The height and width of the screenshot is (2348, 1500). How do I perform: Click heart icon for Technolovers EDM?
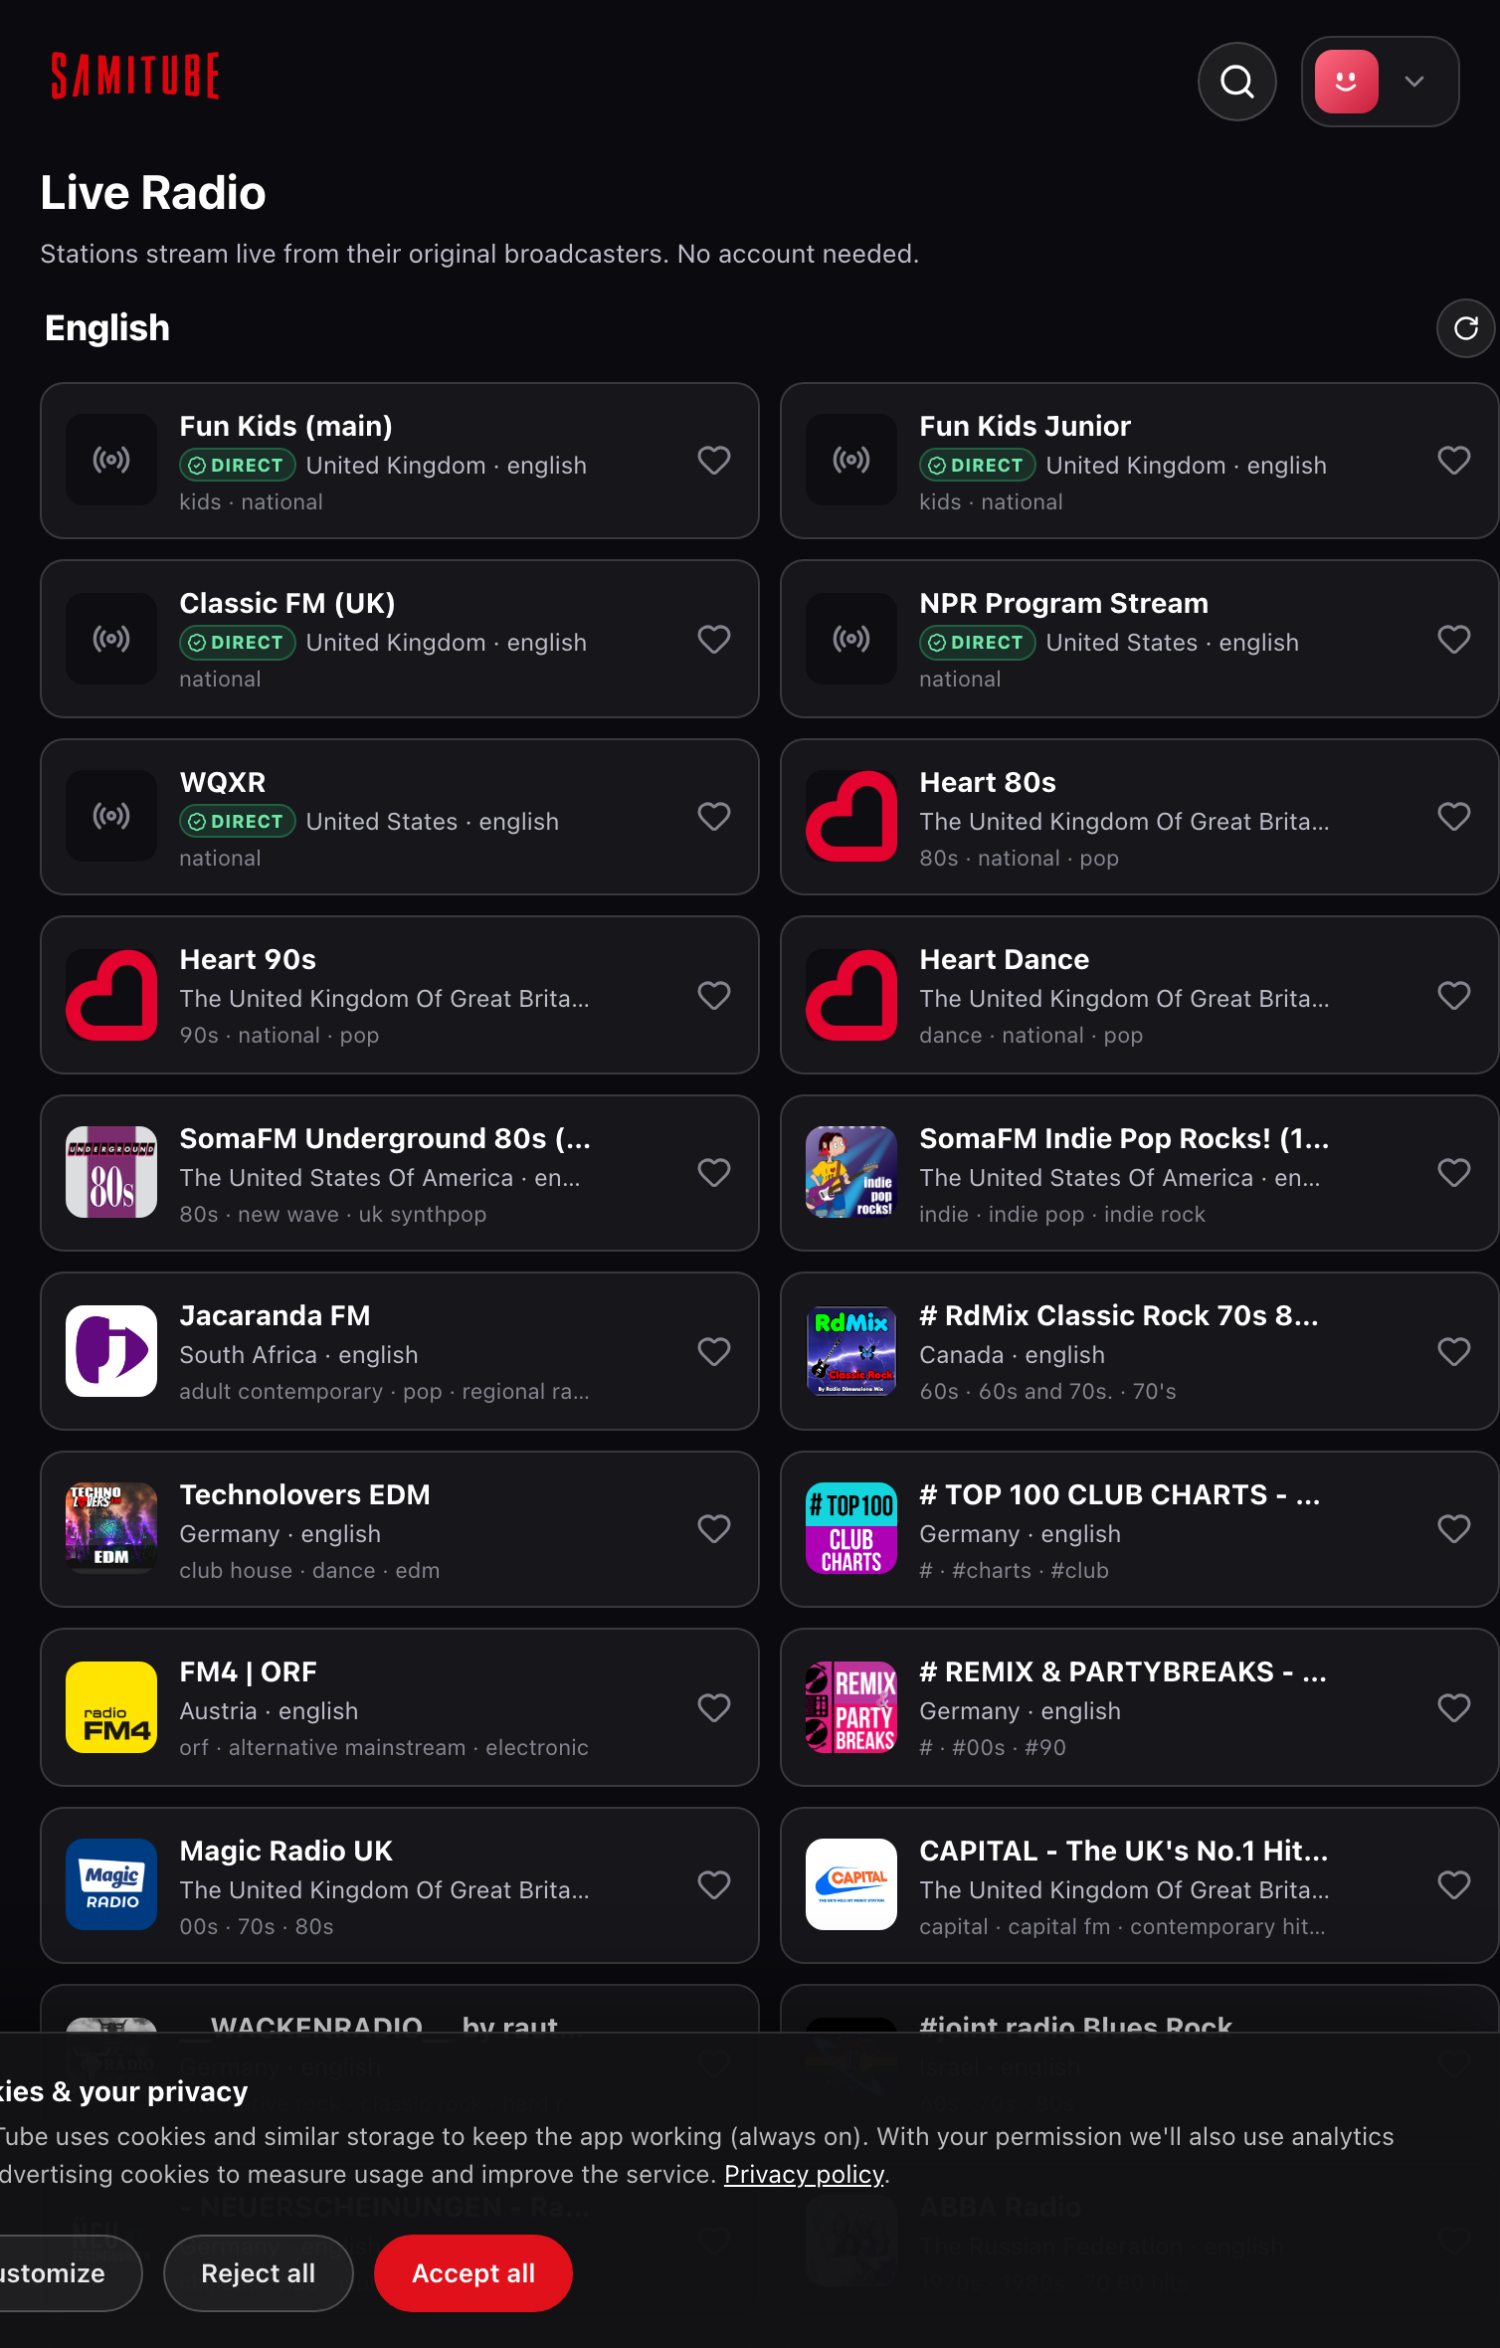tap(714, 1529)
